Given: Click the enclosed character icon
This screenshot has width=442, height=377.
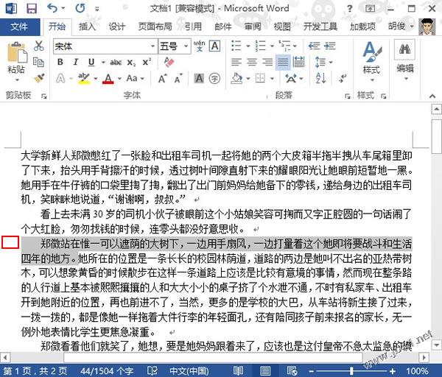Looking at the screenshot, I should pos(214,78).
